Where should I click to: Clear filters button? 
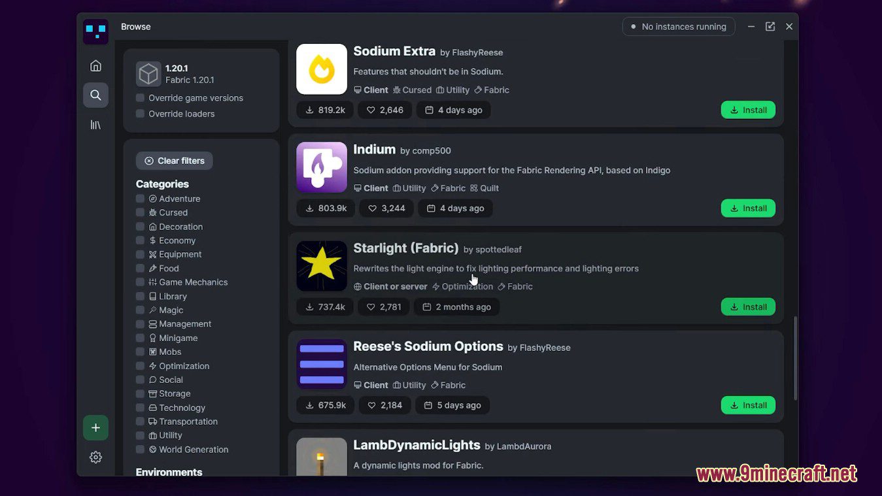pyautogui.click(x=174, y=161)
